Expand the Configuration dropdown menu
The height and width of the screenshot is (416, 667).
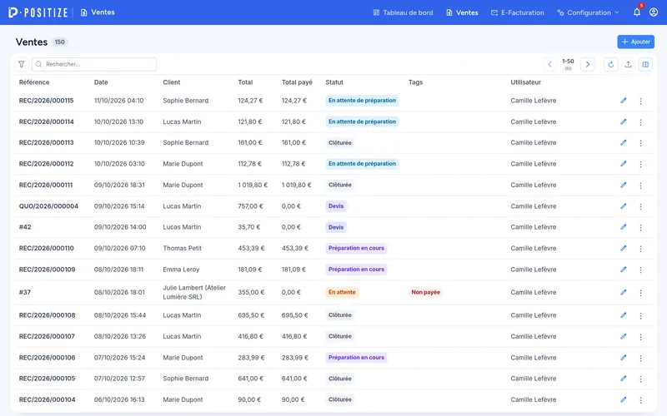pos(588,12)
